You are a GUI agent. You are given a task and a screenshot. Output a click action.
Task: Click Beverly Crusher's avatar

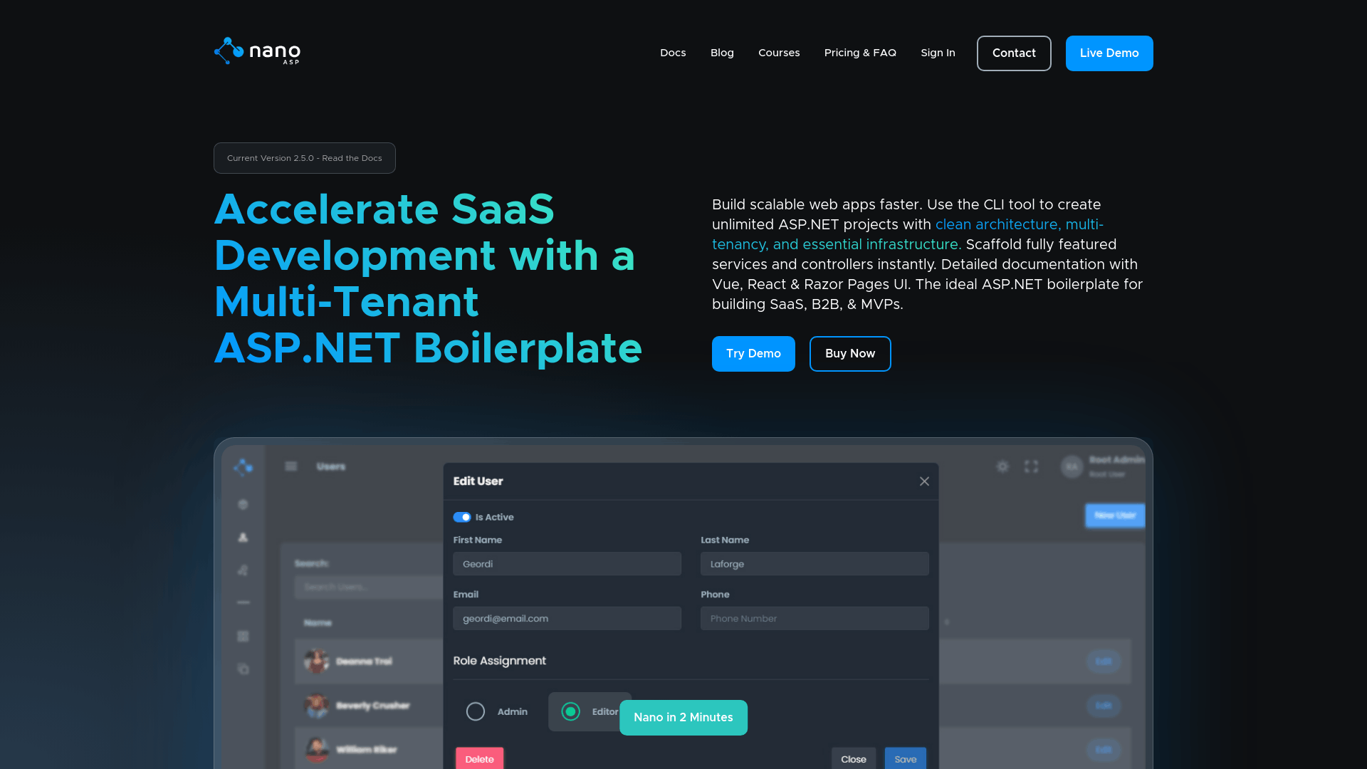point(317,706)
